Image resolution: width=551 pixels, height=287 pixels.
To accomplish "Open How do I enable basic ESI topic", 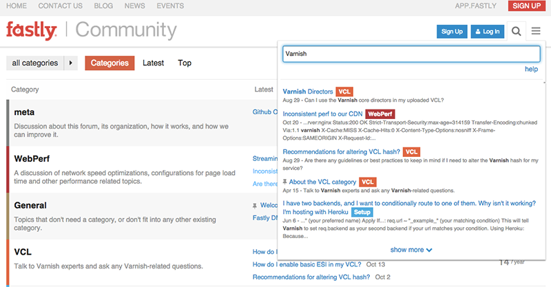I will (x=306, y=264).
